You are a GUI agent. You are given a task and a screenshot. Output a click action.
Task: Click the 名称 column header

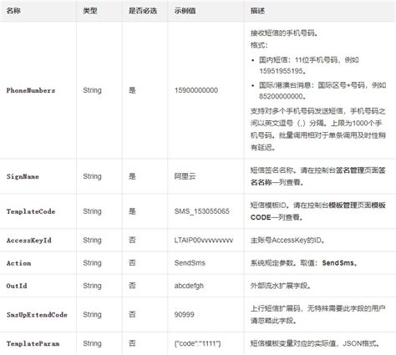click(13, 11)
